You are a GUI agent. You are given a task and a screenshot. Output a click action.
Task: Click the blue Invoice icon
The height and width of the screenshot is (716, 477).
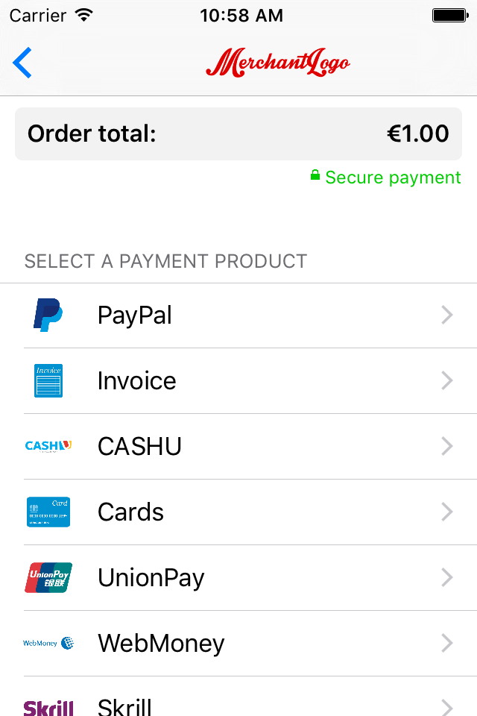[x=48, y=380]
